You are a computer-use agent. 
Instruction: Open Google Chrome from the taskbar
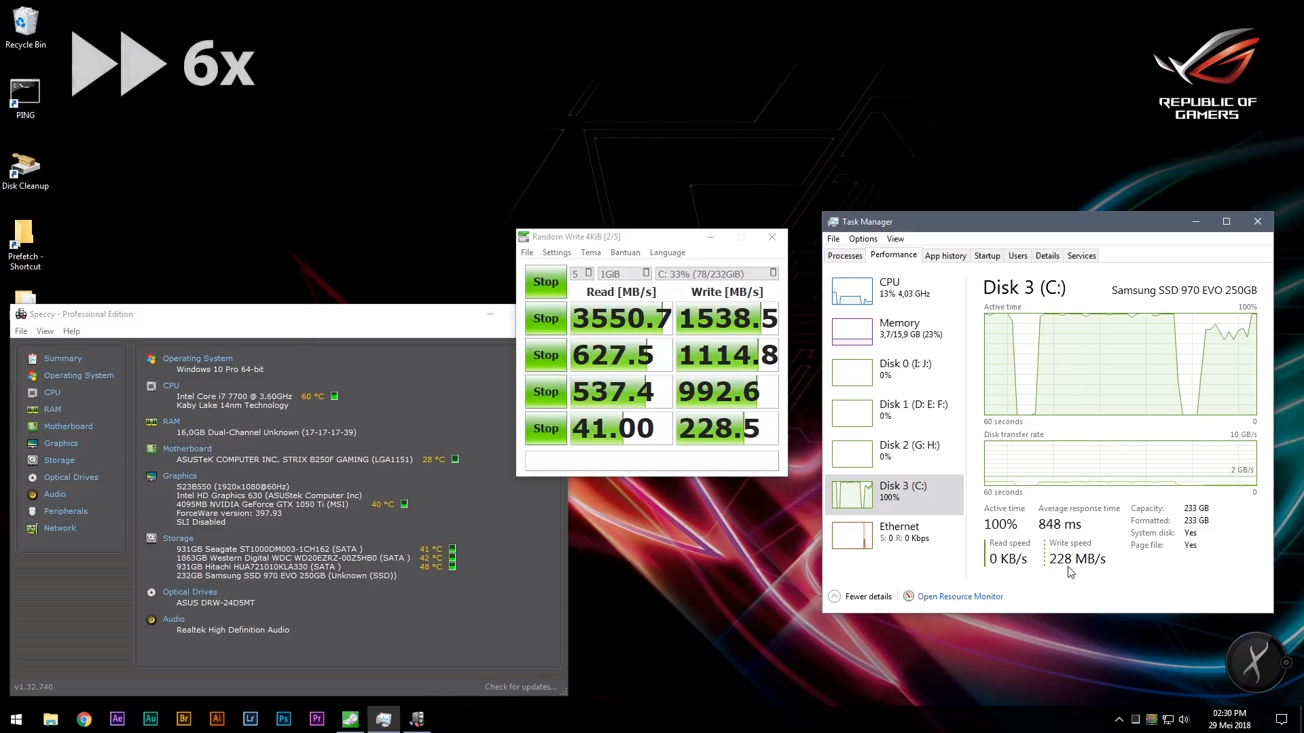tap(84, 719)
